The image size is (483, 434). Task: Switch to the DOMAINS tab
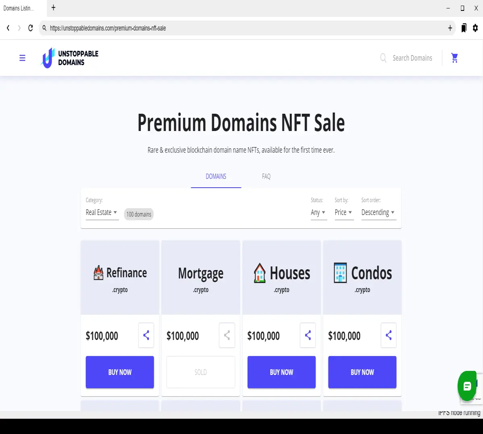tap(216, 176)
